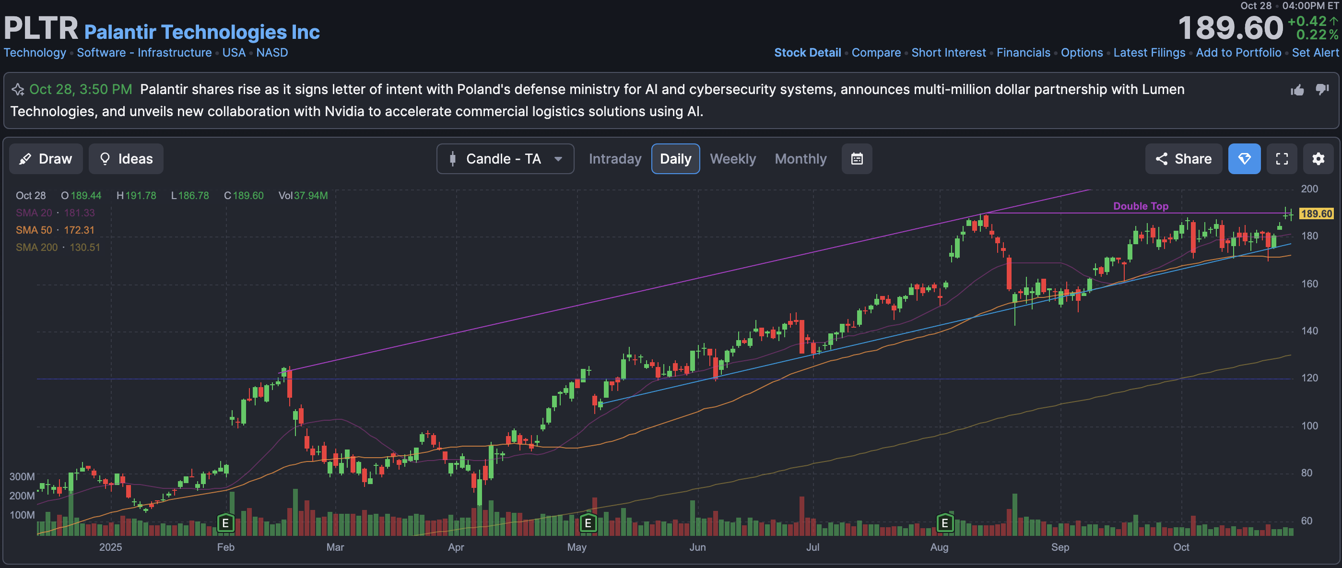The width and height of the screenshot is (1342, 568).
Task: Toggle the SMA 200 indicator label
Action: [x=36, y=247]
